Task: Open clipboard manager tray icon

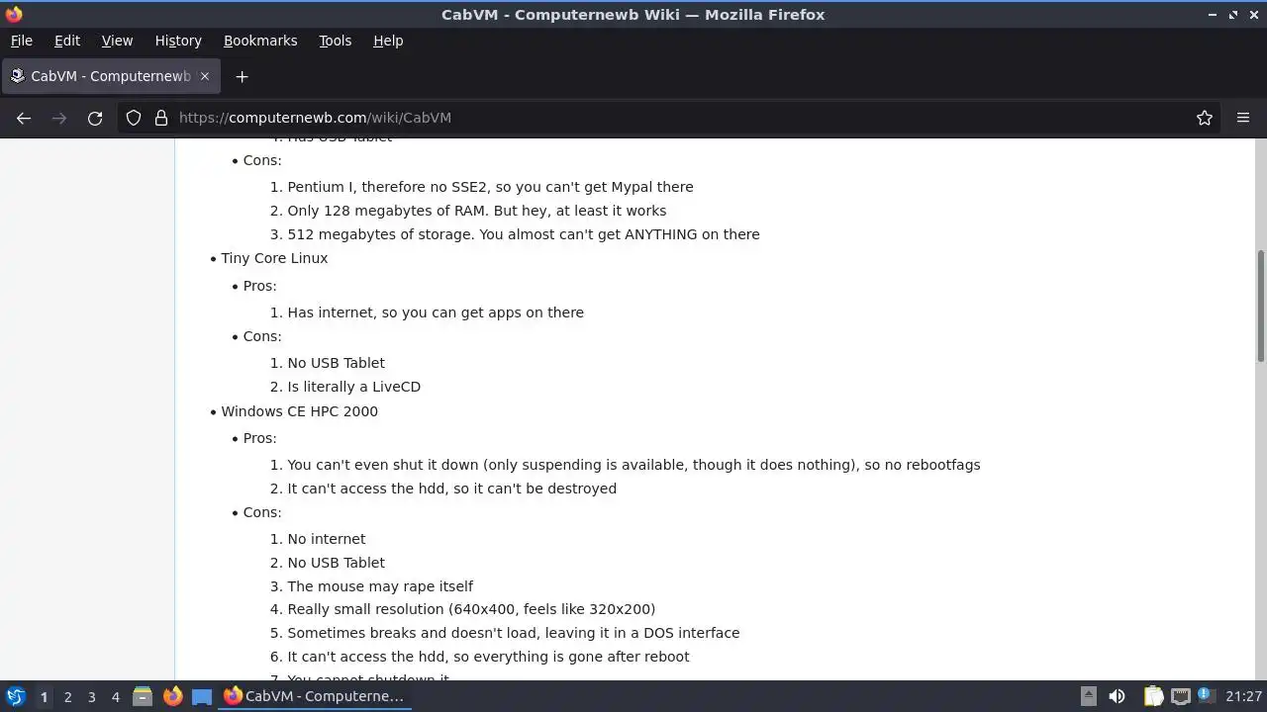Action: (x=1153, y=696)
